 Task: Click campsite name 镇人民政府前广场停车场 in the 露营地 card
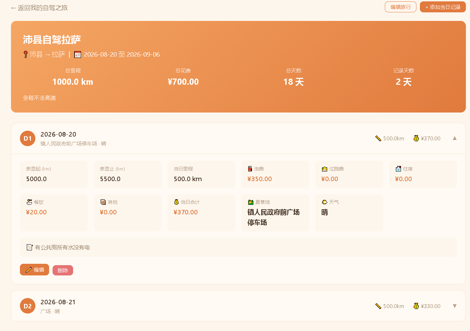coord(274,217)
